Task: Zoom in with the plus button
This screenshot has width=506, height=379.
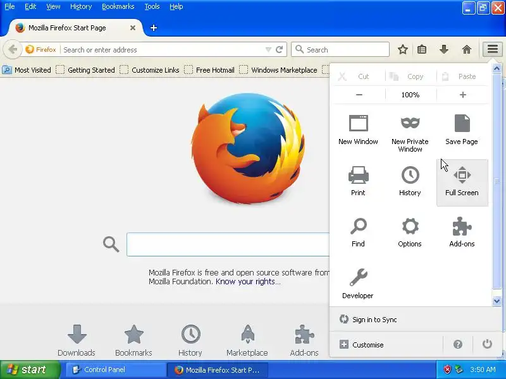Action: (x=463, y=95)
